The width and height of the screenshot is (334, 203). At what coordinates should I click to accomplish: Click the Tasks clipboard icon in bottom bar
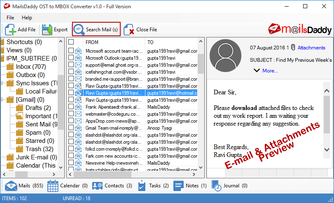click(x=142, y=186)
